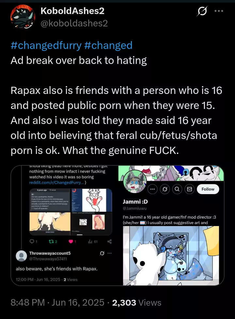
Task: Open the more options circle on Jammi profile
Action: coord(152,189)
